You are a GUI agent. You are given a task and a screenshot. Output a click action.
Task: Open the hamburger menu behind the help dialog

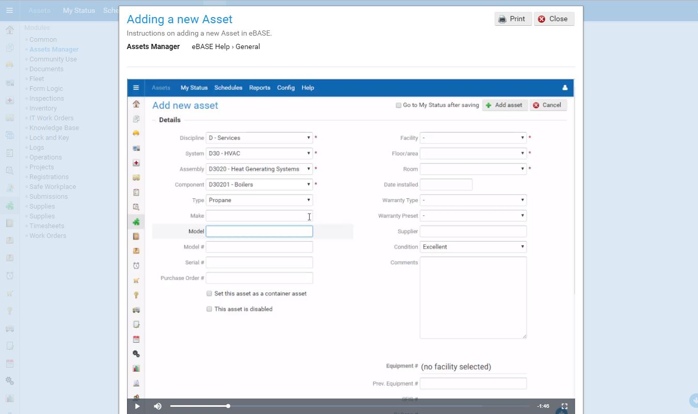pos(10,10)
